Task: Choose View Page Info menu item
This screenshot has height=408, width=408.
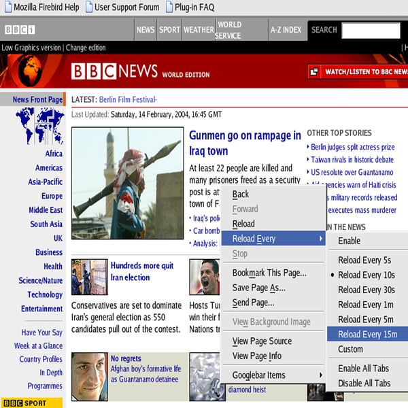Action: pyautogui.click(x=273, y=356)
